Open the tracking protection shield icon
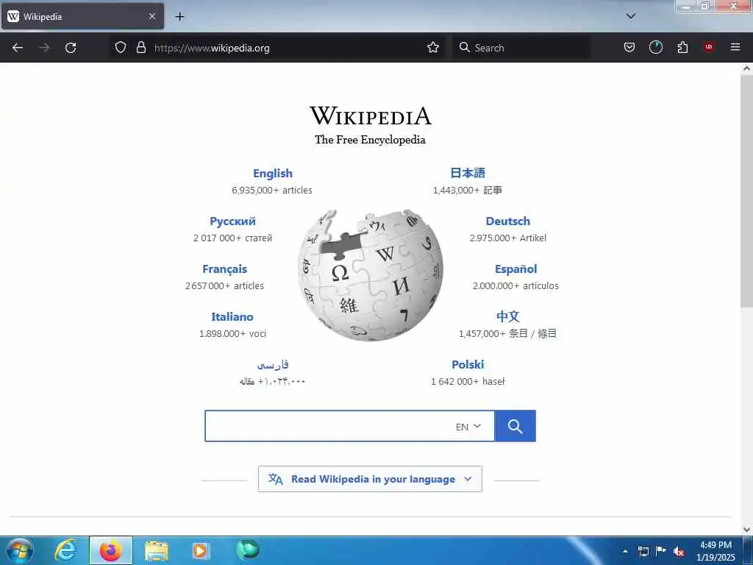Viewport: 753px width, 565px height. (x=121, y=47)
